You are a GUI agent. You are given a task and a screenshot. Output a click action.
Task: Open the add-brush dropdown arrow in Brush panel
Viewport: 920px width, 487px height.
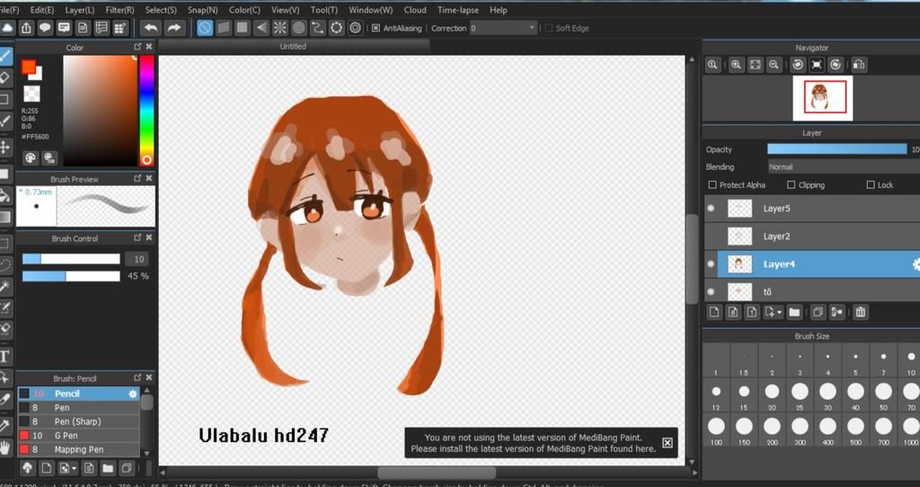pyautogui.click(x=74, y=468)
